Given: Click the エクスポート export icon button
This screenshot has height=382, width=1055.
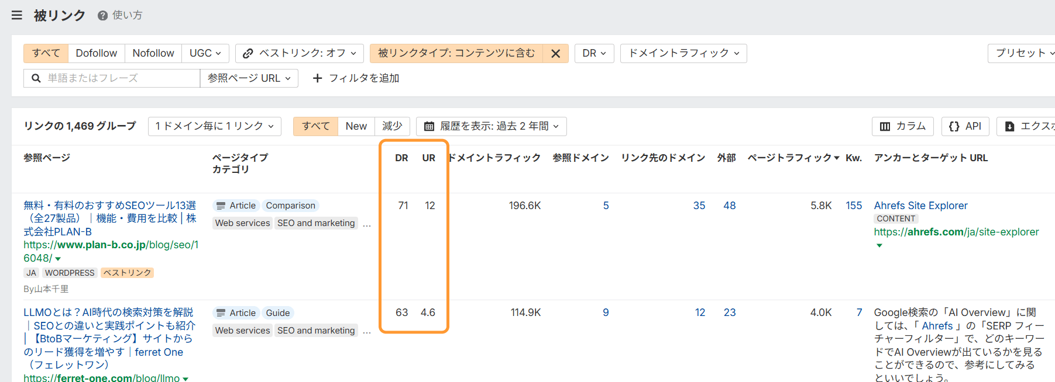Looking at the screenshot, I should click(1009, 127).
